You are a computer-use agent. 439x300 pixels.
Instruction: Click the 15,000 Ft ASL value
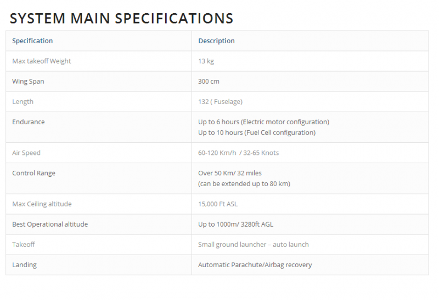pos(218,204)
